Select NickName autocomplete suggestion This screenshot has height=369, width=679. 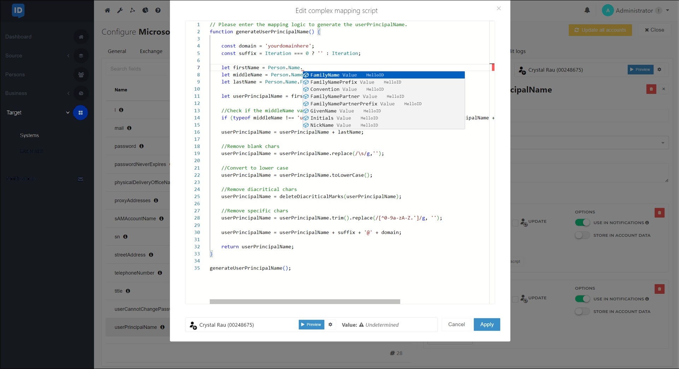click(x=384, y=125)
